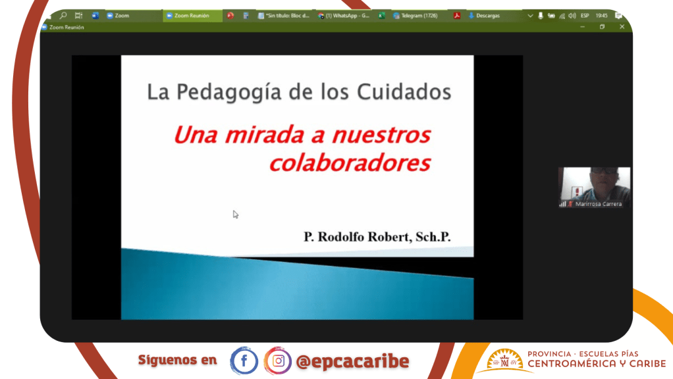
Task: Open Windows search magnifier in taskbar
Action: tap(64, 15)
